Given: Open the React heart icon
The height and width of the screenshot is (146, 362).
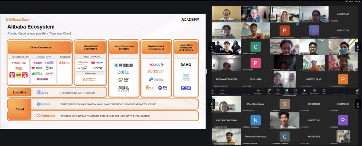Looking at the screenshot, I should (278, 90).
